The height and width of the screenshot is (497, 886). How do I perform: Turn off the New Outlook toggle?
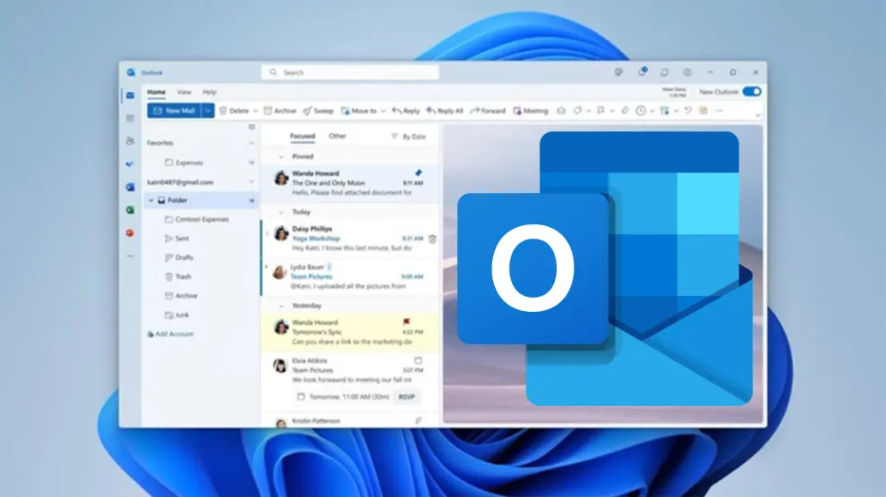coord(752,91)
